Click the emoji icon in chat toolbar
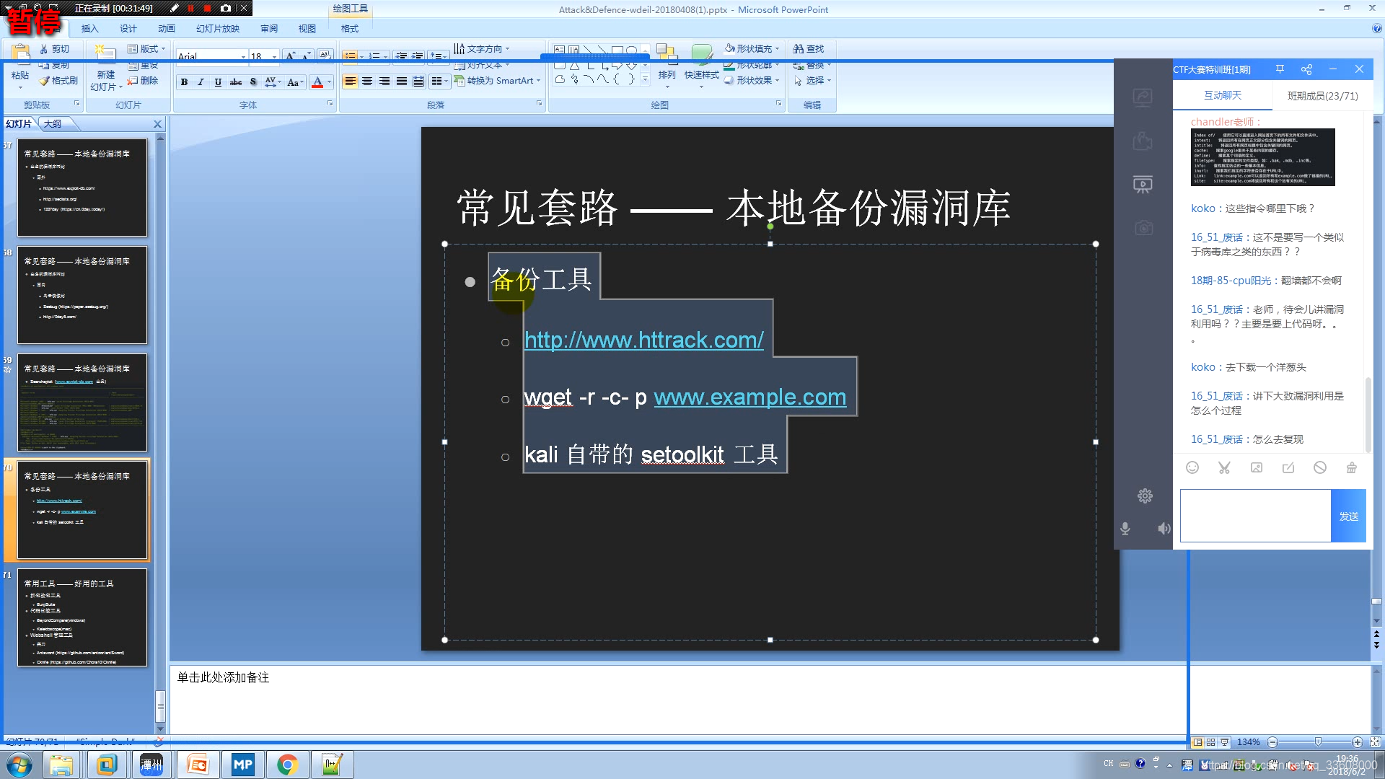Viewport: 1385px width, 779px height. [x=1192, y=467]
